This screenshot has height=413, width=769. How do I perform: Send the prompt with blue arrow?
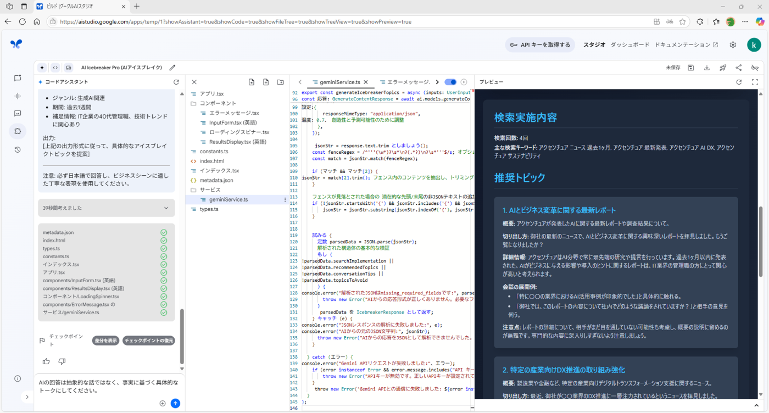tap(175, 403)
